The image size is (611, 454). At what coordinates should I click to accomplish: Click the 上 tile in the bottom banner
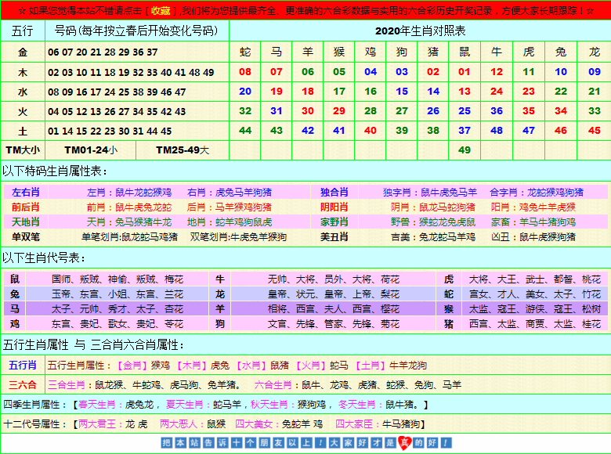tap(306, 443)
